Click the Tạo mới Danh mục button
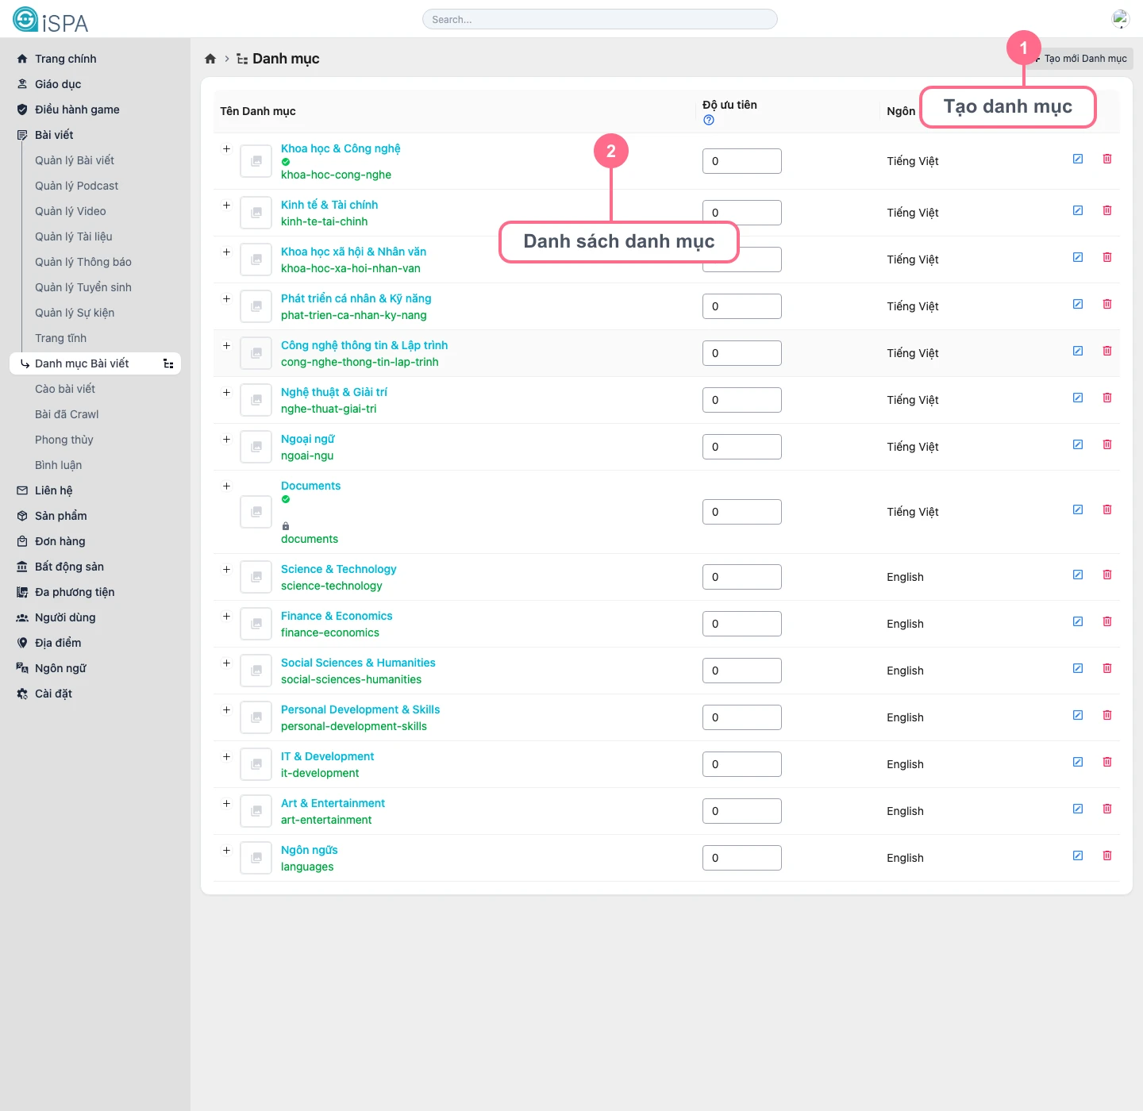The height and width of the screenshot is (1111, 1143). point(1084,59)
